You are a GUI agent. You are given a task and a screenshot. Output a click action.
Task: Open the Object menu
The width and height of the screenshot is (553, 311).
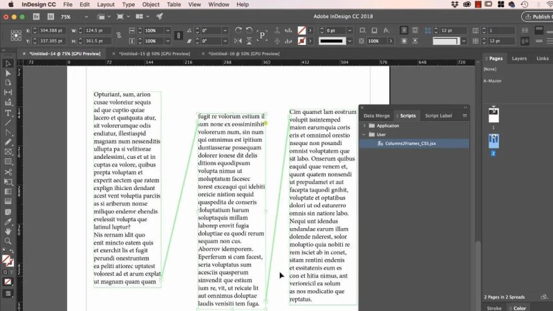pyautogui.click(x=151, y=5)
